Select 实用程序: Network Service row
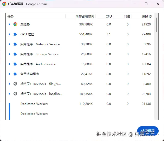164x141 pixels. (x=80, y=44)
